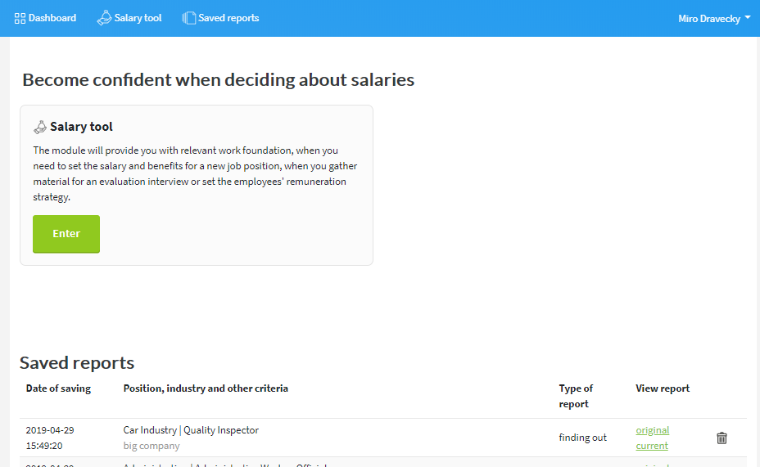760x467 pixels.
Task: Click the Position, industry and other criteria header
Action: (x=206, y=388)
